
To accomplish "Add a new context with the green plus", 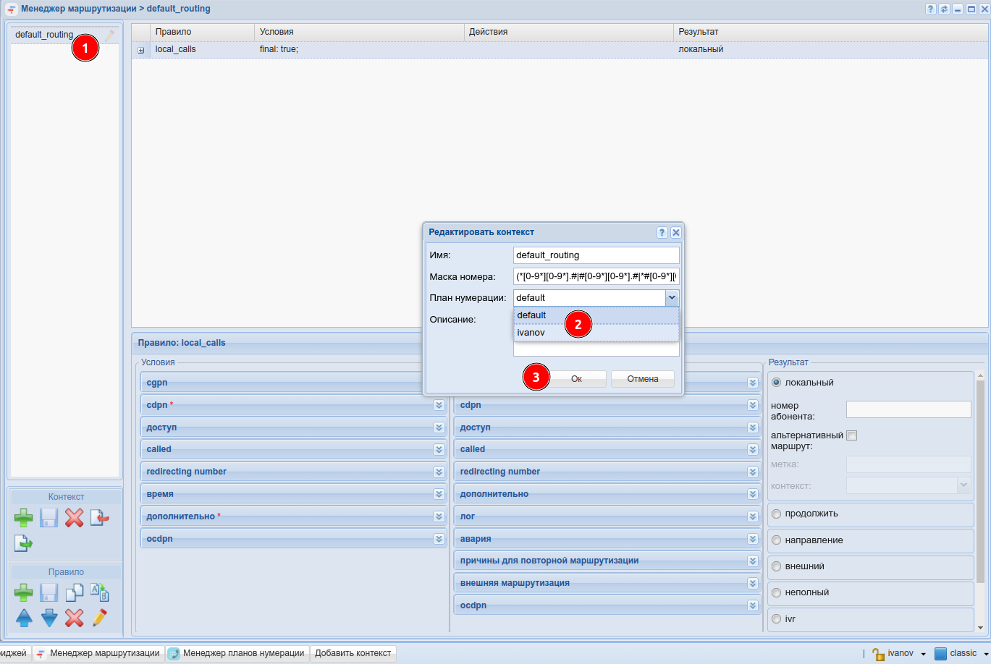I will 24,518.
